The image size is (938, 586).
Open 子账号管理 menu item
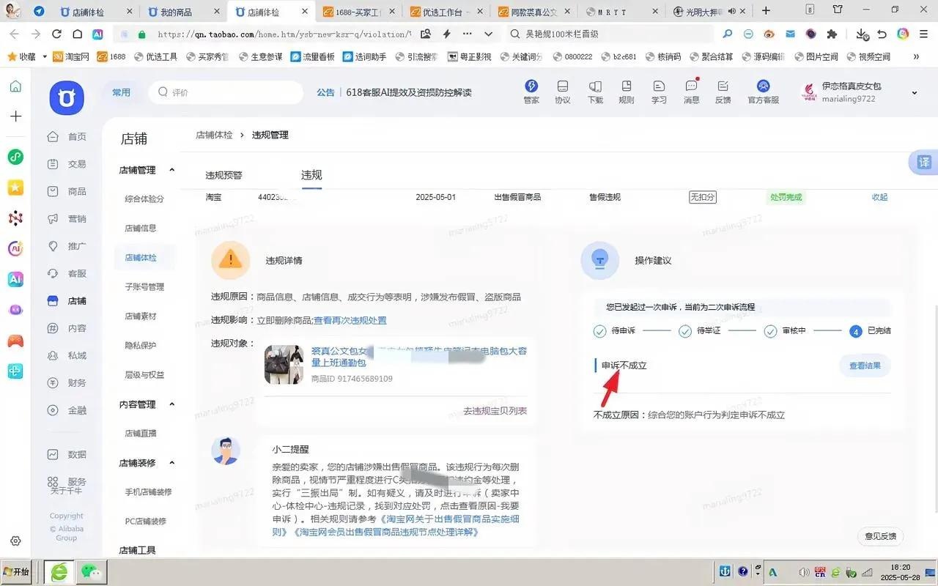(144, 286)
